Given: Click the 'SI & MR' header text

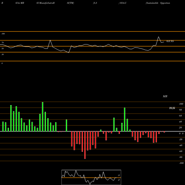Looking at the screenshot, I should pos(20,3).
